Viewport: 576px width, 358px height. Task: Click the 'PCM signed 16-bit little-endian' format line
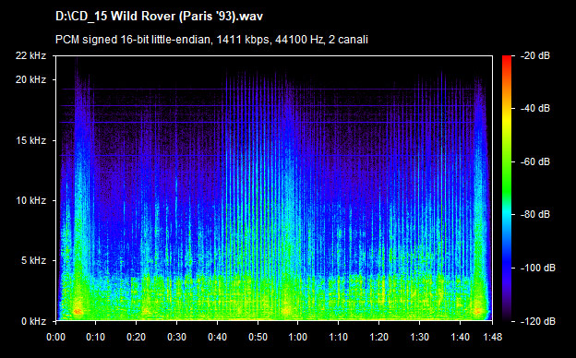(211, 40)
